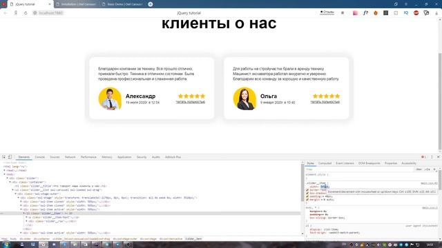Open the DevTools three-dot options menu
Screen dimensions: 442x248
(432, 157)
